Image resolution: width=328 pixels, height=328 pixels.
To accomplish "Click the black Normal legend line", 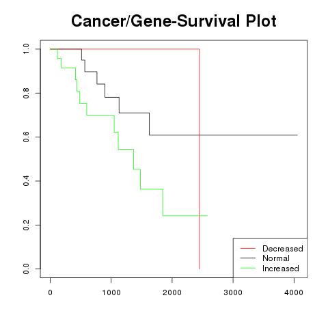I will pyautogui.click(x=248, y=258).
